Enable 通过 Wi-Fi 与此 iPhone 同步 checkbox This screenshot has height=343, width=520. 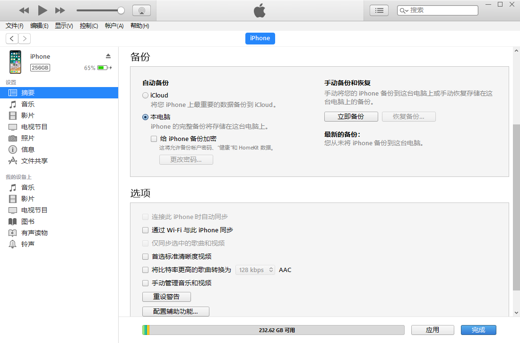click(x=146, y=230)
